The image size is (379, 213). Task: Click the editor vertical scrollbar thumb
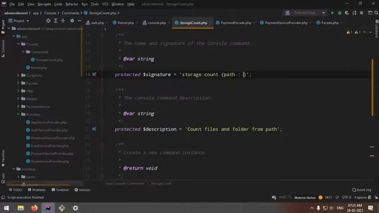click(372, 88)
